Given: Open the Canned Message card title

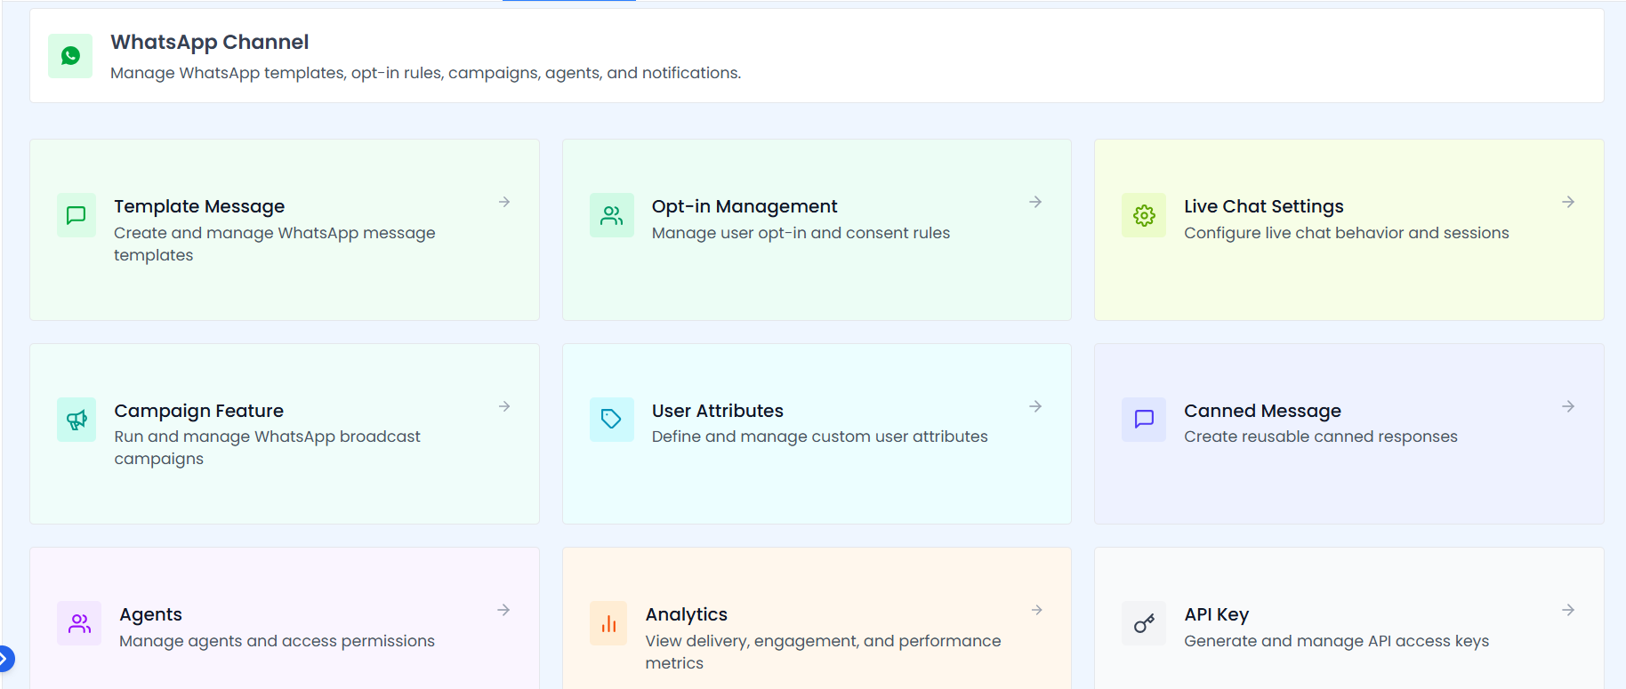Looking at the screenshot, I should coord(1261,411).
